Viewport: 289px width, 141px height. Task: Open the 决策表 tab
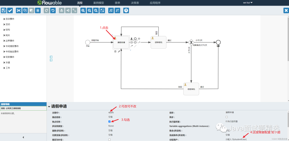click(135, 3)
